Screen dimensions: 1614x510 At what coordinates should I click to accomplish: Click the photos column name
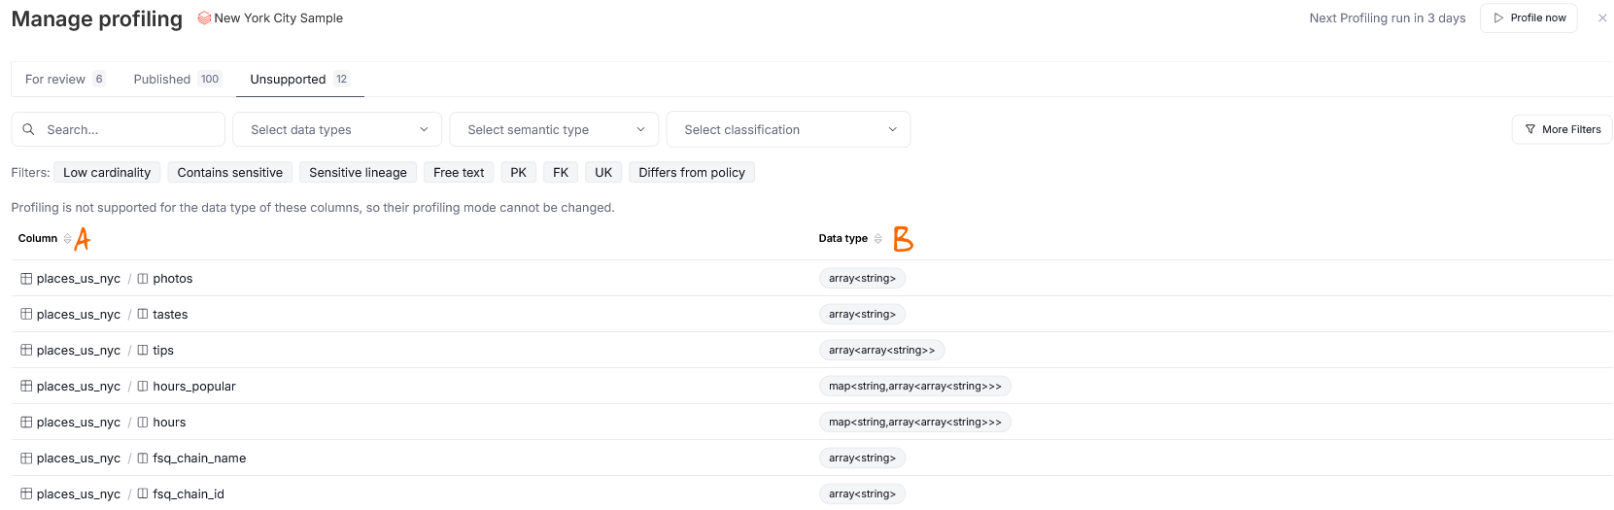pyautogui.click(x=173, y=279)
